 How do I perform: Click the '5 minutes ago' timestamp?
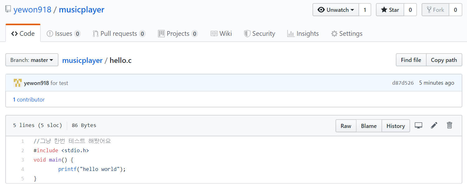[437, 83]
